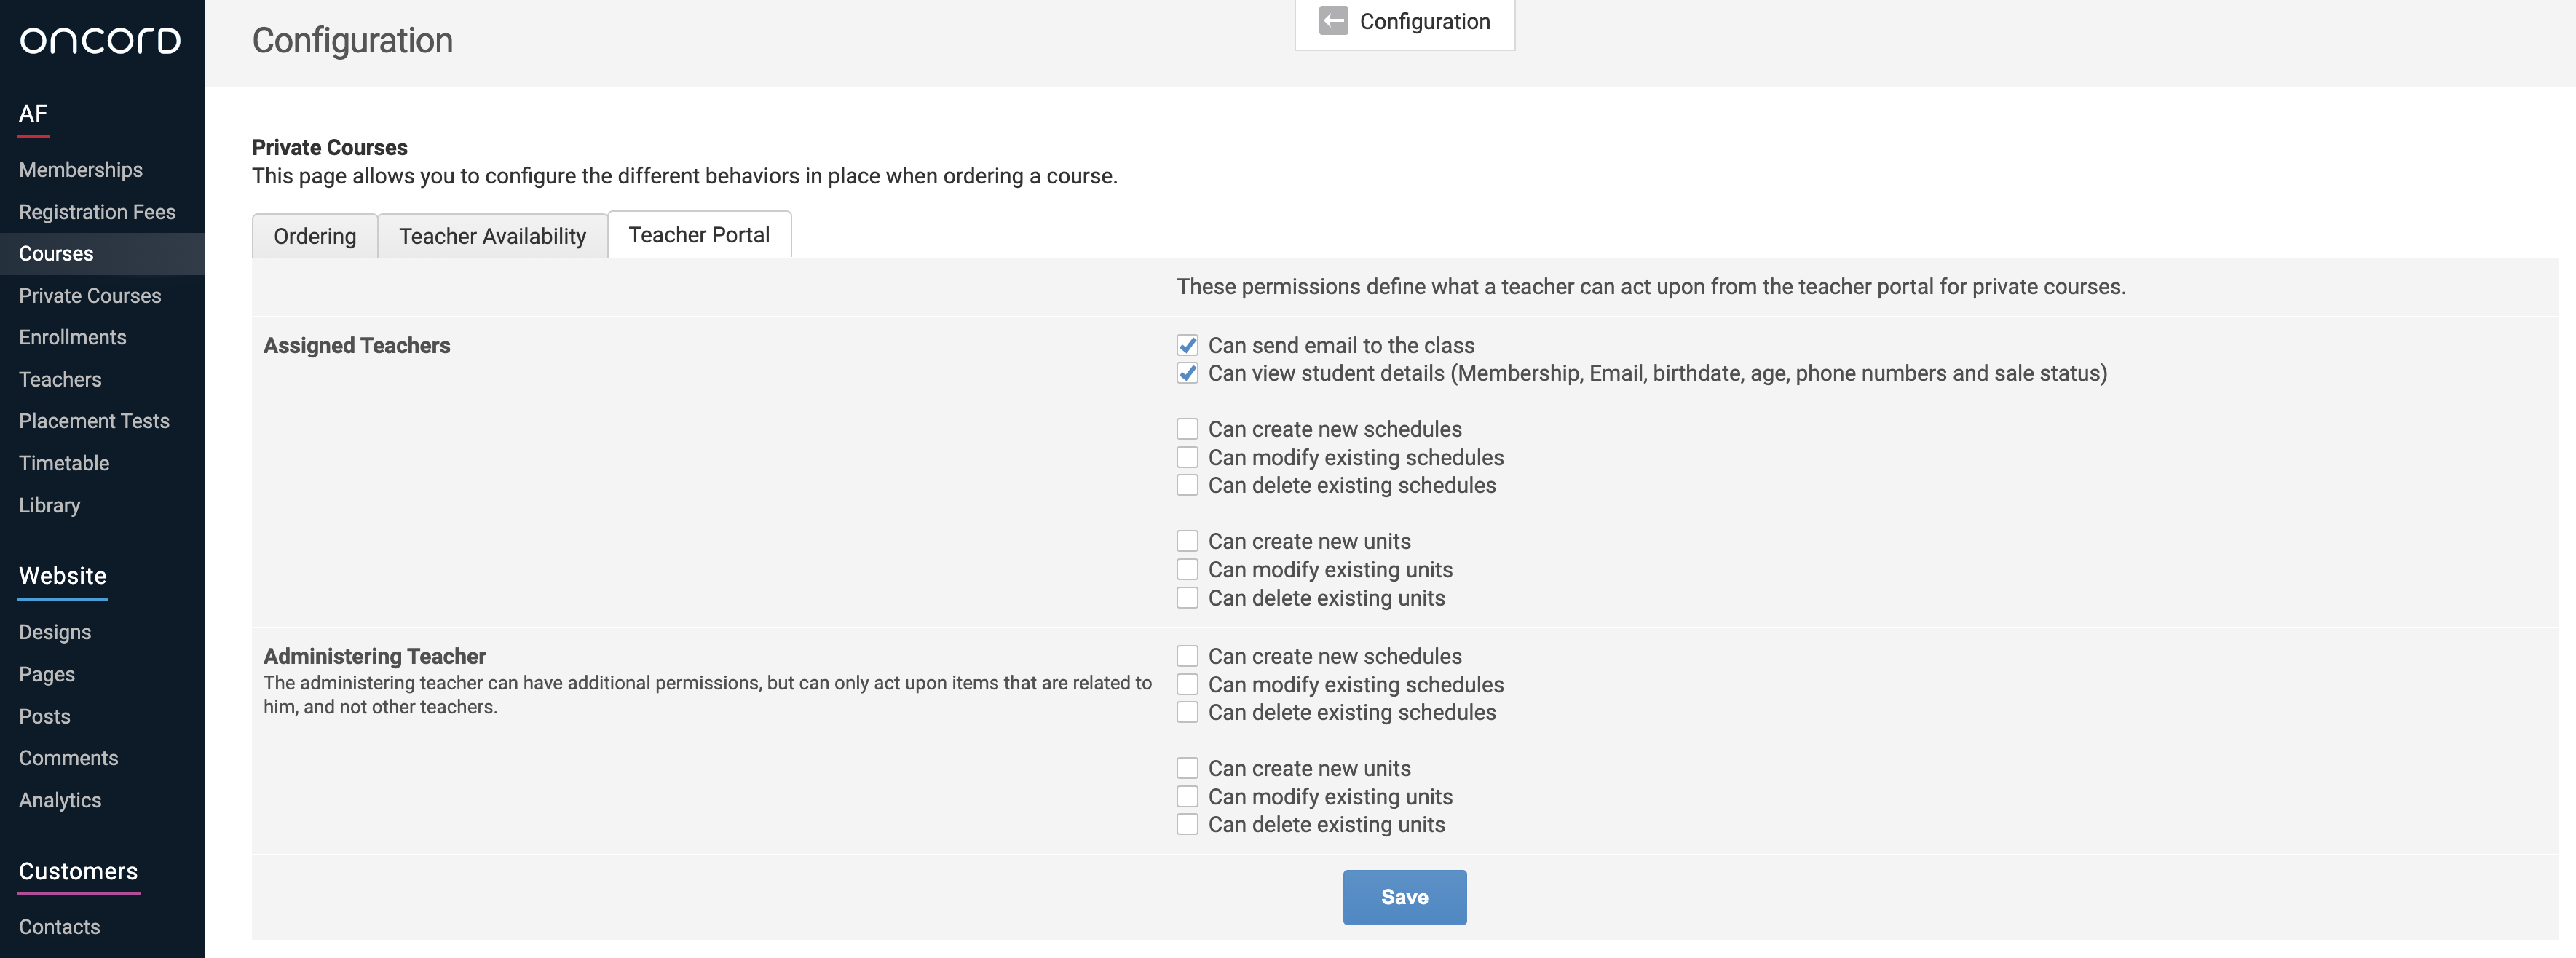Expand the Website sidebar section heading
This screenshot has width=2576, height=958.
[x=63, y=576]
